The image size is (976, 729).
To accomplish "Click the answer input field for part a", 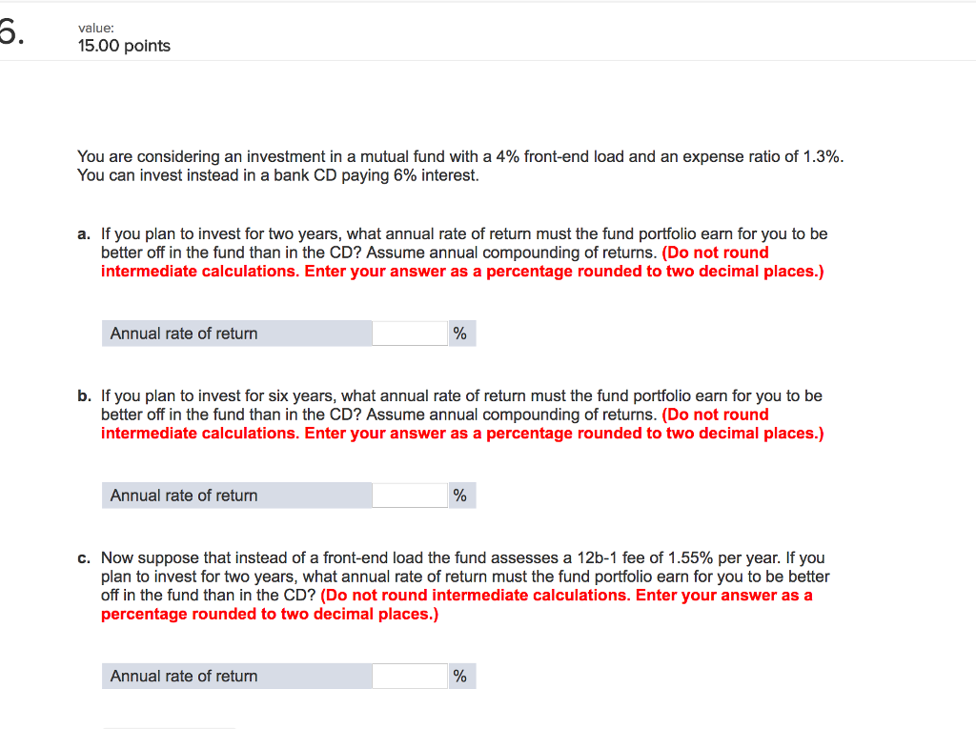I will [x=410, y=333].
